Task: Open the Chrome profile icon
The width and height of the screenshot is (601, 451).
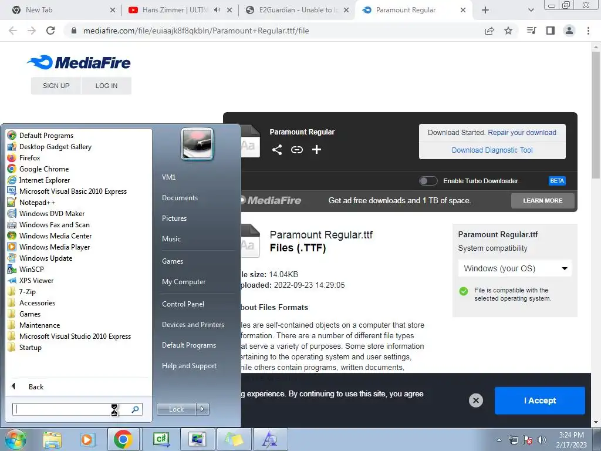Action: [x=569, y=31]
